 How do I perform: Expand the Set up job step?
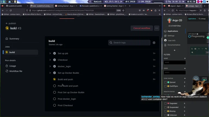click(50, 53)
